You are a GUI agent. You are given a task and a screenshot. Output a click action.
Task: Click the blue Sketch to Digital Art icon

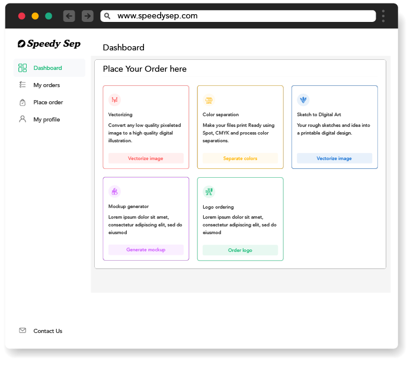point(303,100)
